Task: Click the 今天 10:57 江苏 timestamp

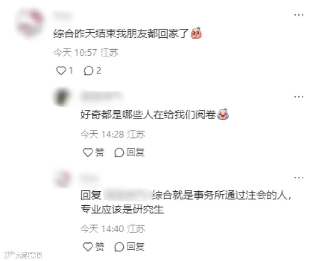Action: click(x=86, y=53)
